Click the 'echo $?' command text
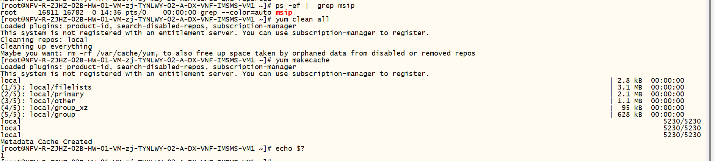Viewport: 715px width, 161px height. tap(290, 149)
